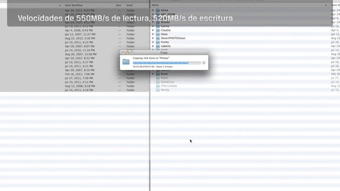
Task: Click date Apr 29, 2007, 9:10 PM
Action: click(80, 70)
